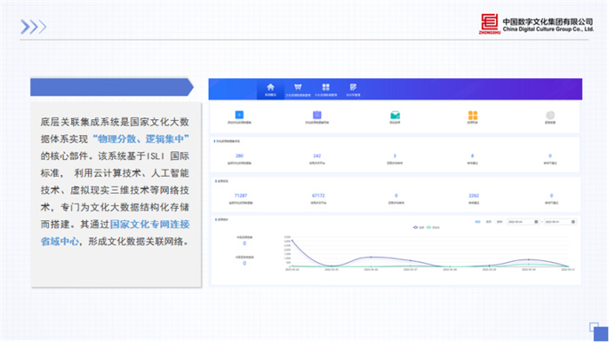Select the blue highlighted time range option
Image resolution: width=609 pixels, height=342 pixels.
coord(478,222)
